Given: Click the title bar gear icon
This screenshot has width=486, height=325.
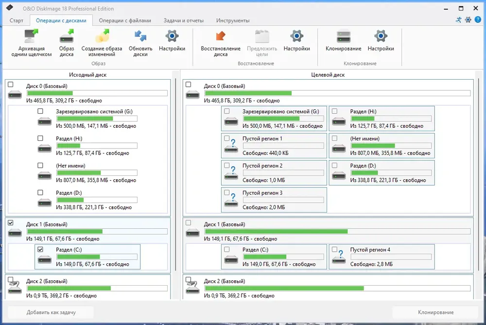Looking at the screenshot, I should (468, 20).
